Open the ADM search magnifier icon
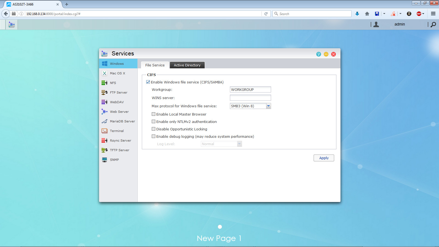 coord(433,24)
